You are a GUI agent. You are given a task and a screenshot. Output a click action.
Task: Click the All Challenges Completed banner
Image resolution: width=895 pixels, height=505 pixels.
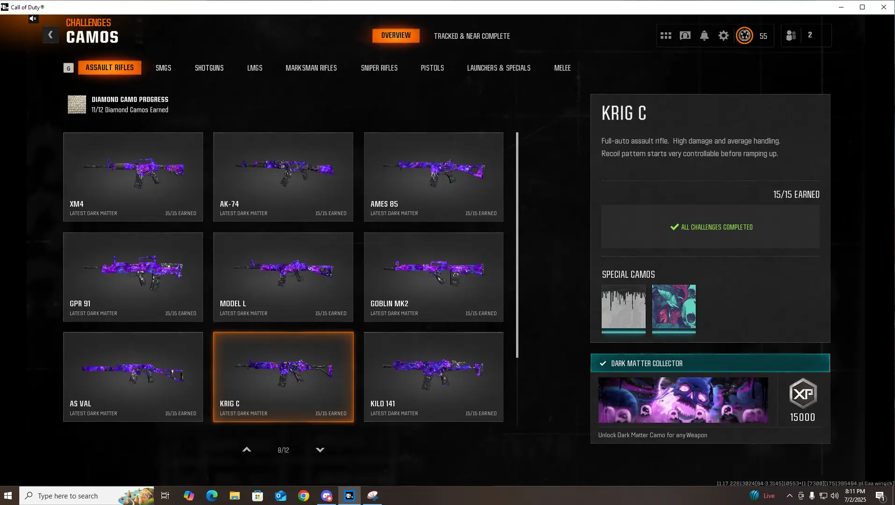pos(710,227)
